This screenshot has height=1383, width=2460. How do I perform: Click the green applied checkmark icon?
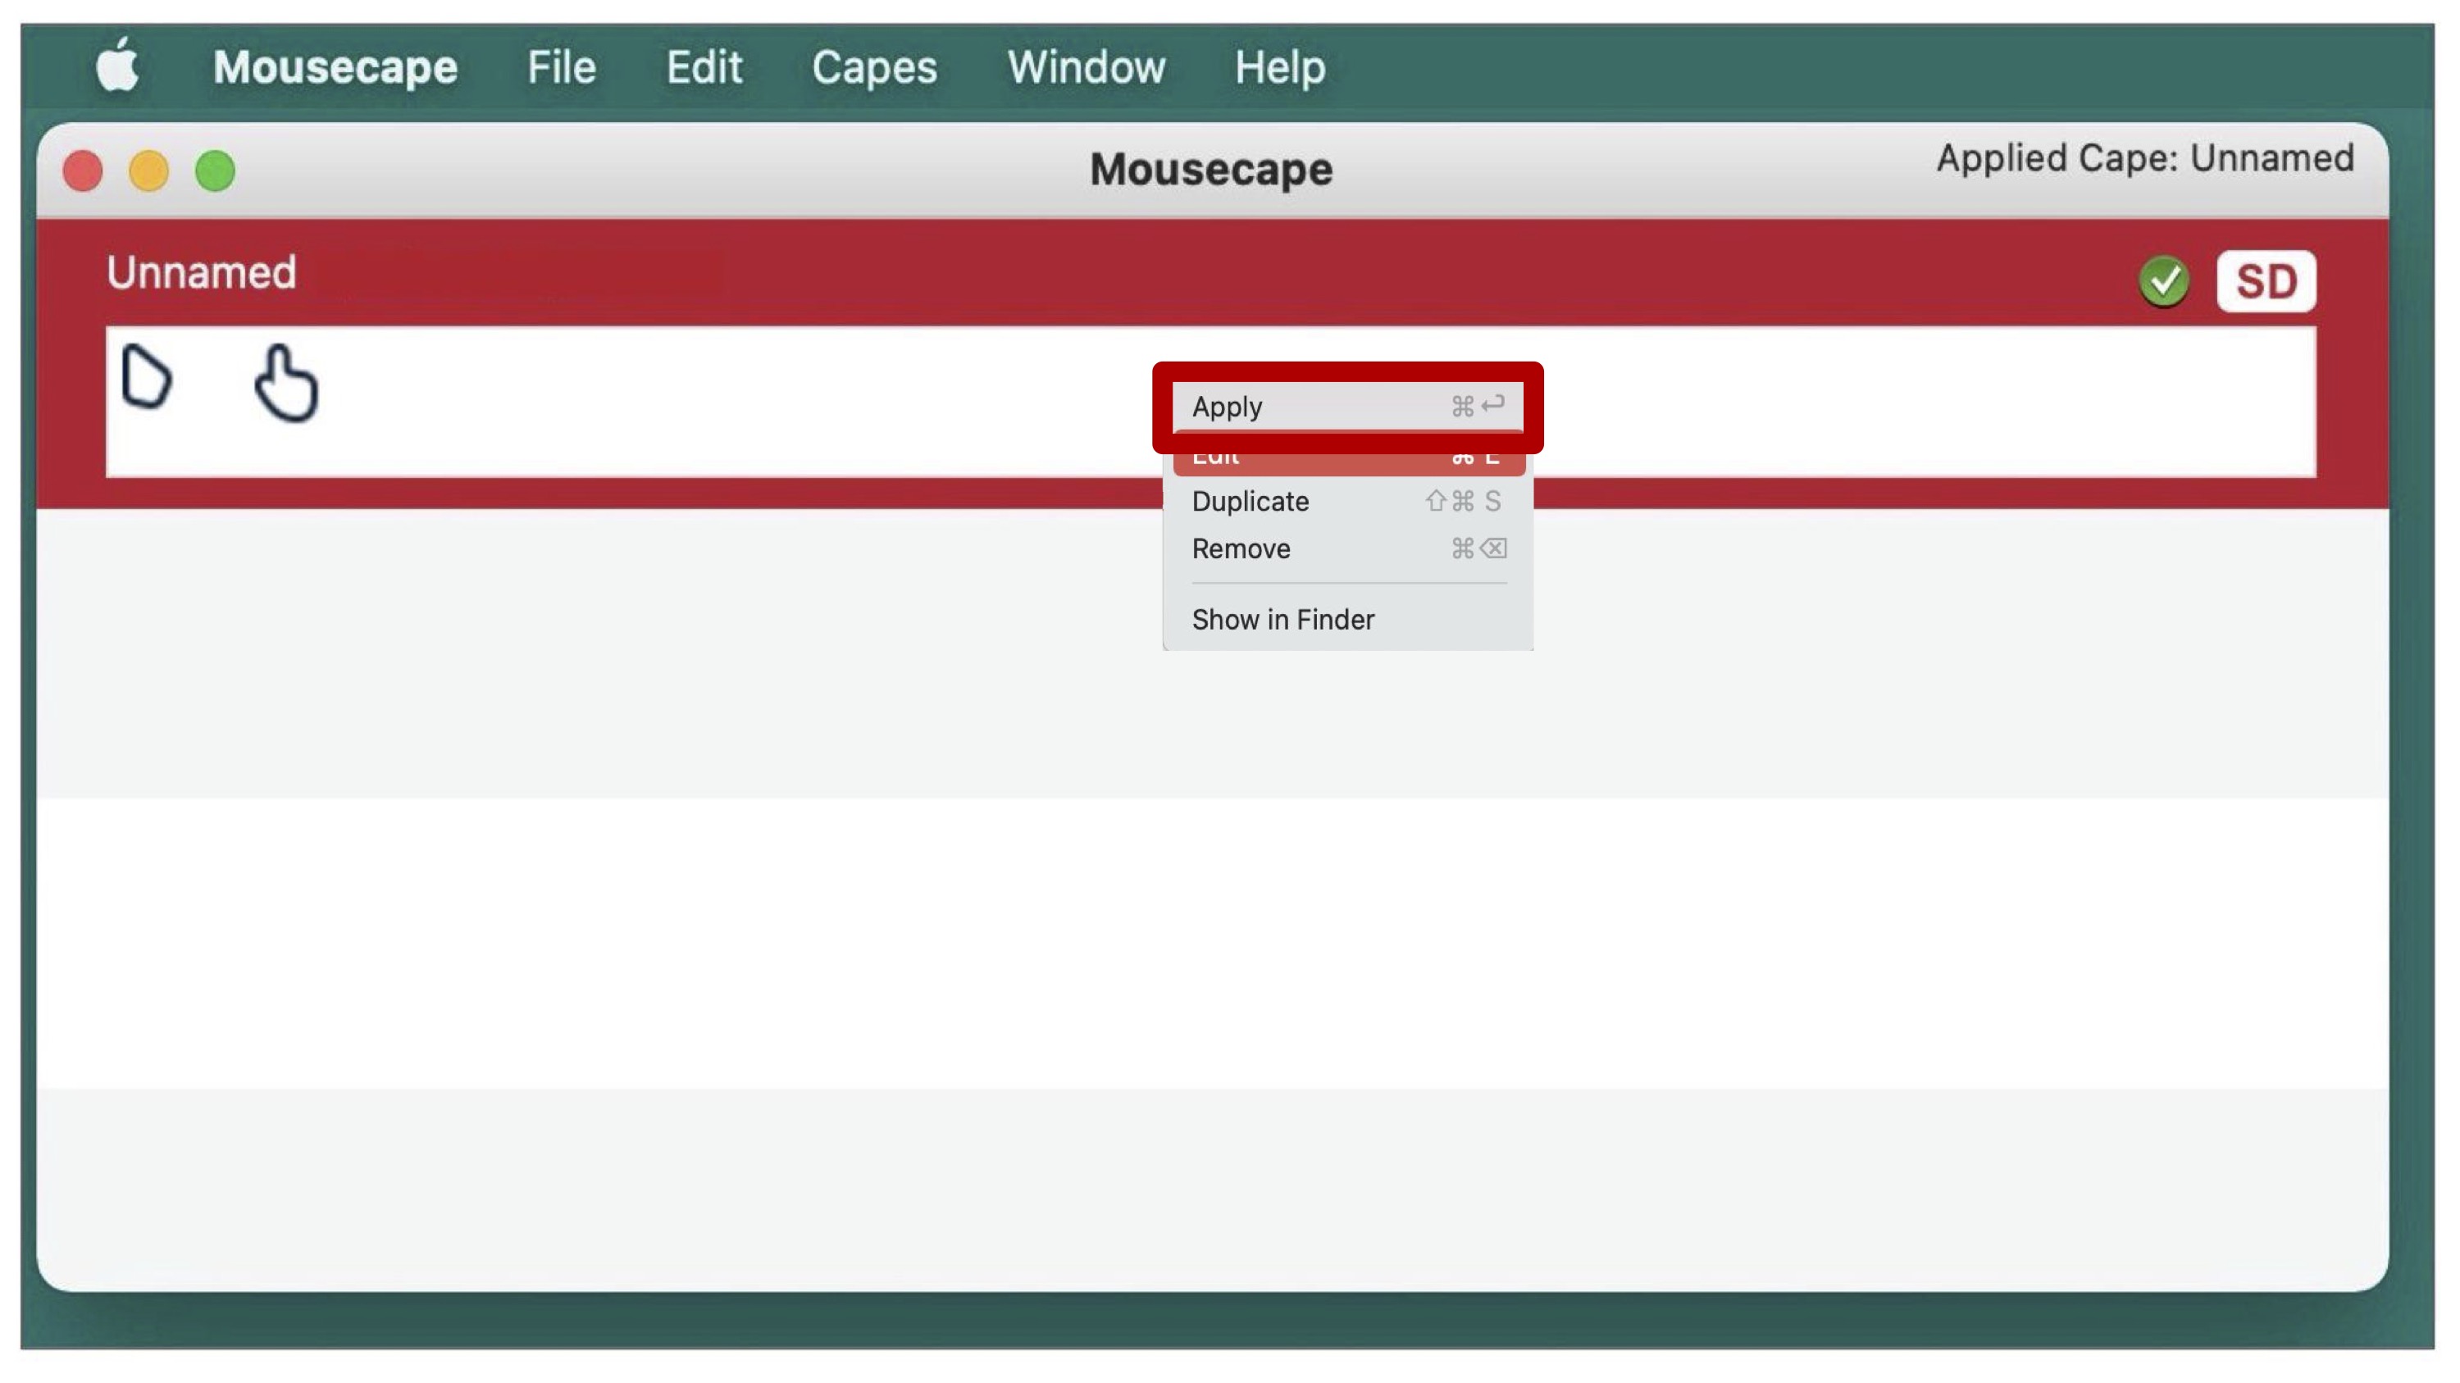tap(2164, 280)
